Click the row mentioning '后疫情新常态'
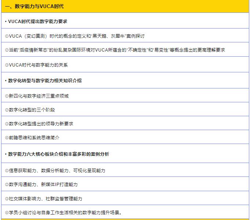The width and height of the screenshot is (250, 220). tap(125, 50)
